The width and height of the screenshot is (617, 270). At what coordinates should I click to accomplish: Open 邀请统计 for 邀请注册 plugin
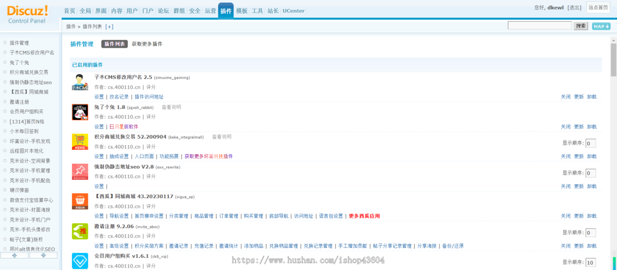[229, 245]
